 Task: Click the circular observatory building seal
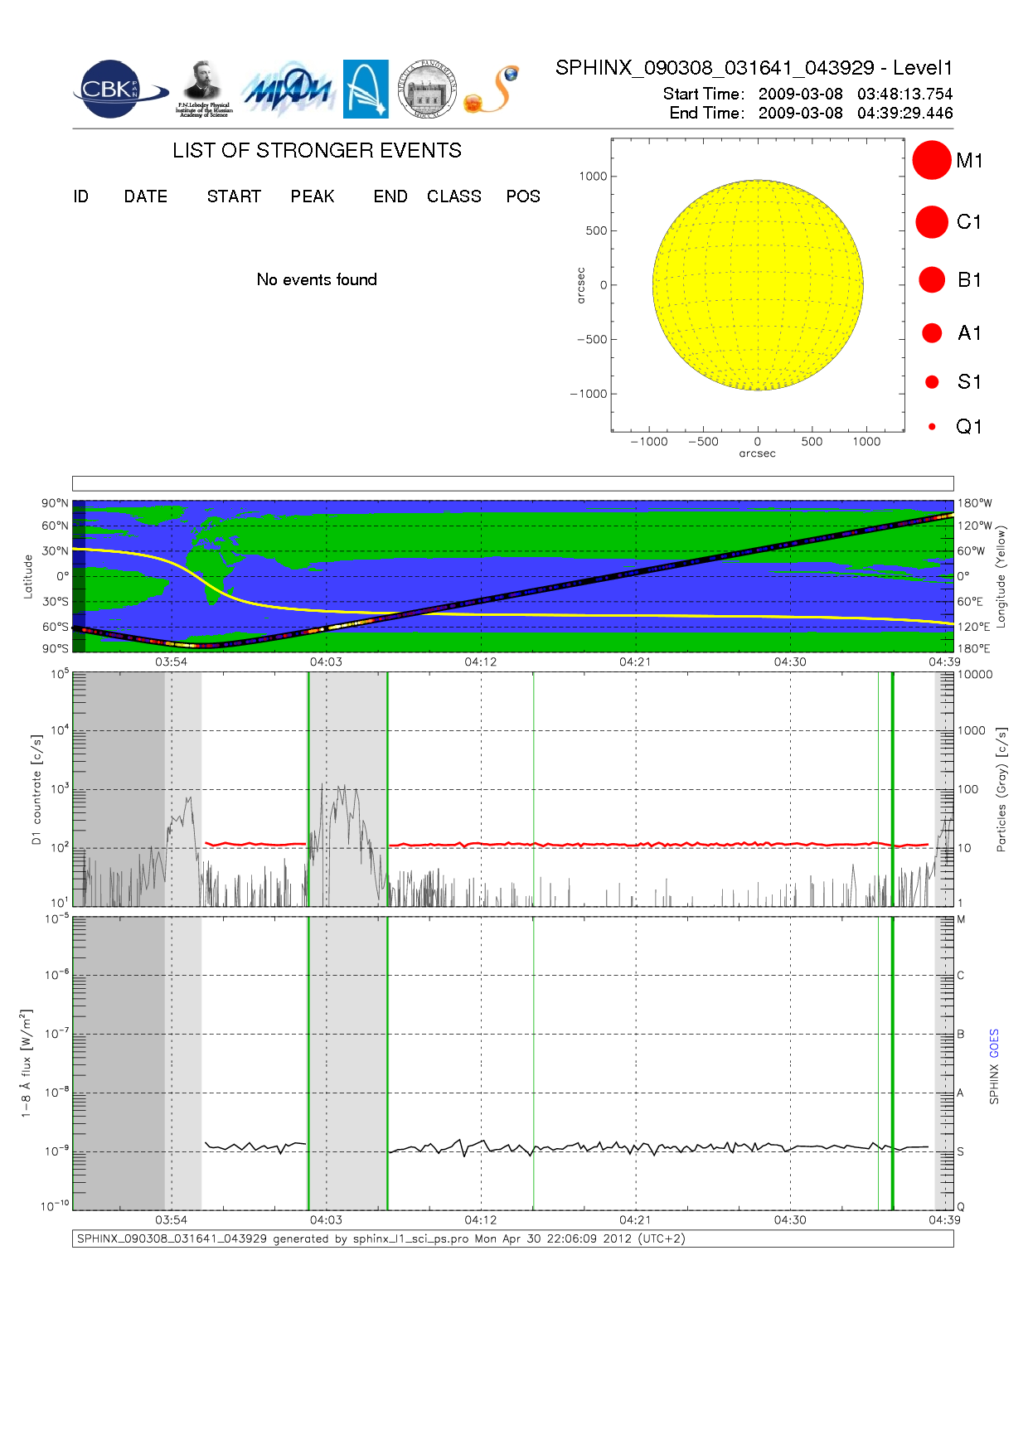tap(427, 90)
